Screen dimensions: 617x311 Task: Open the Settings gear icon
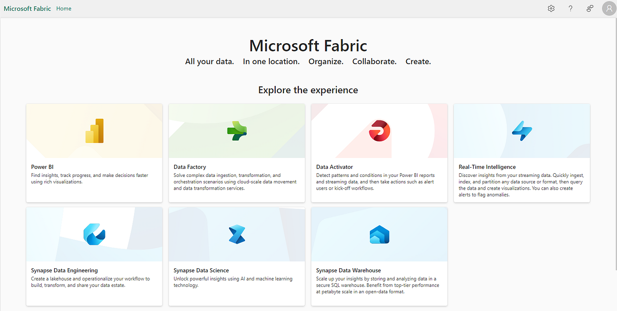pos(551,9)
